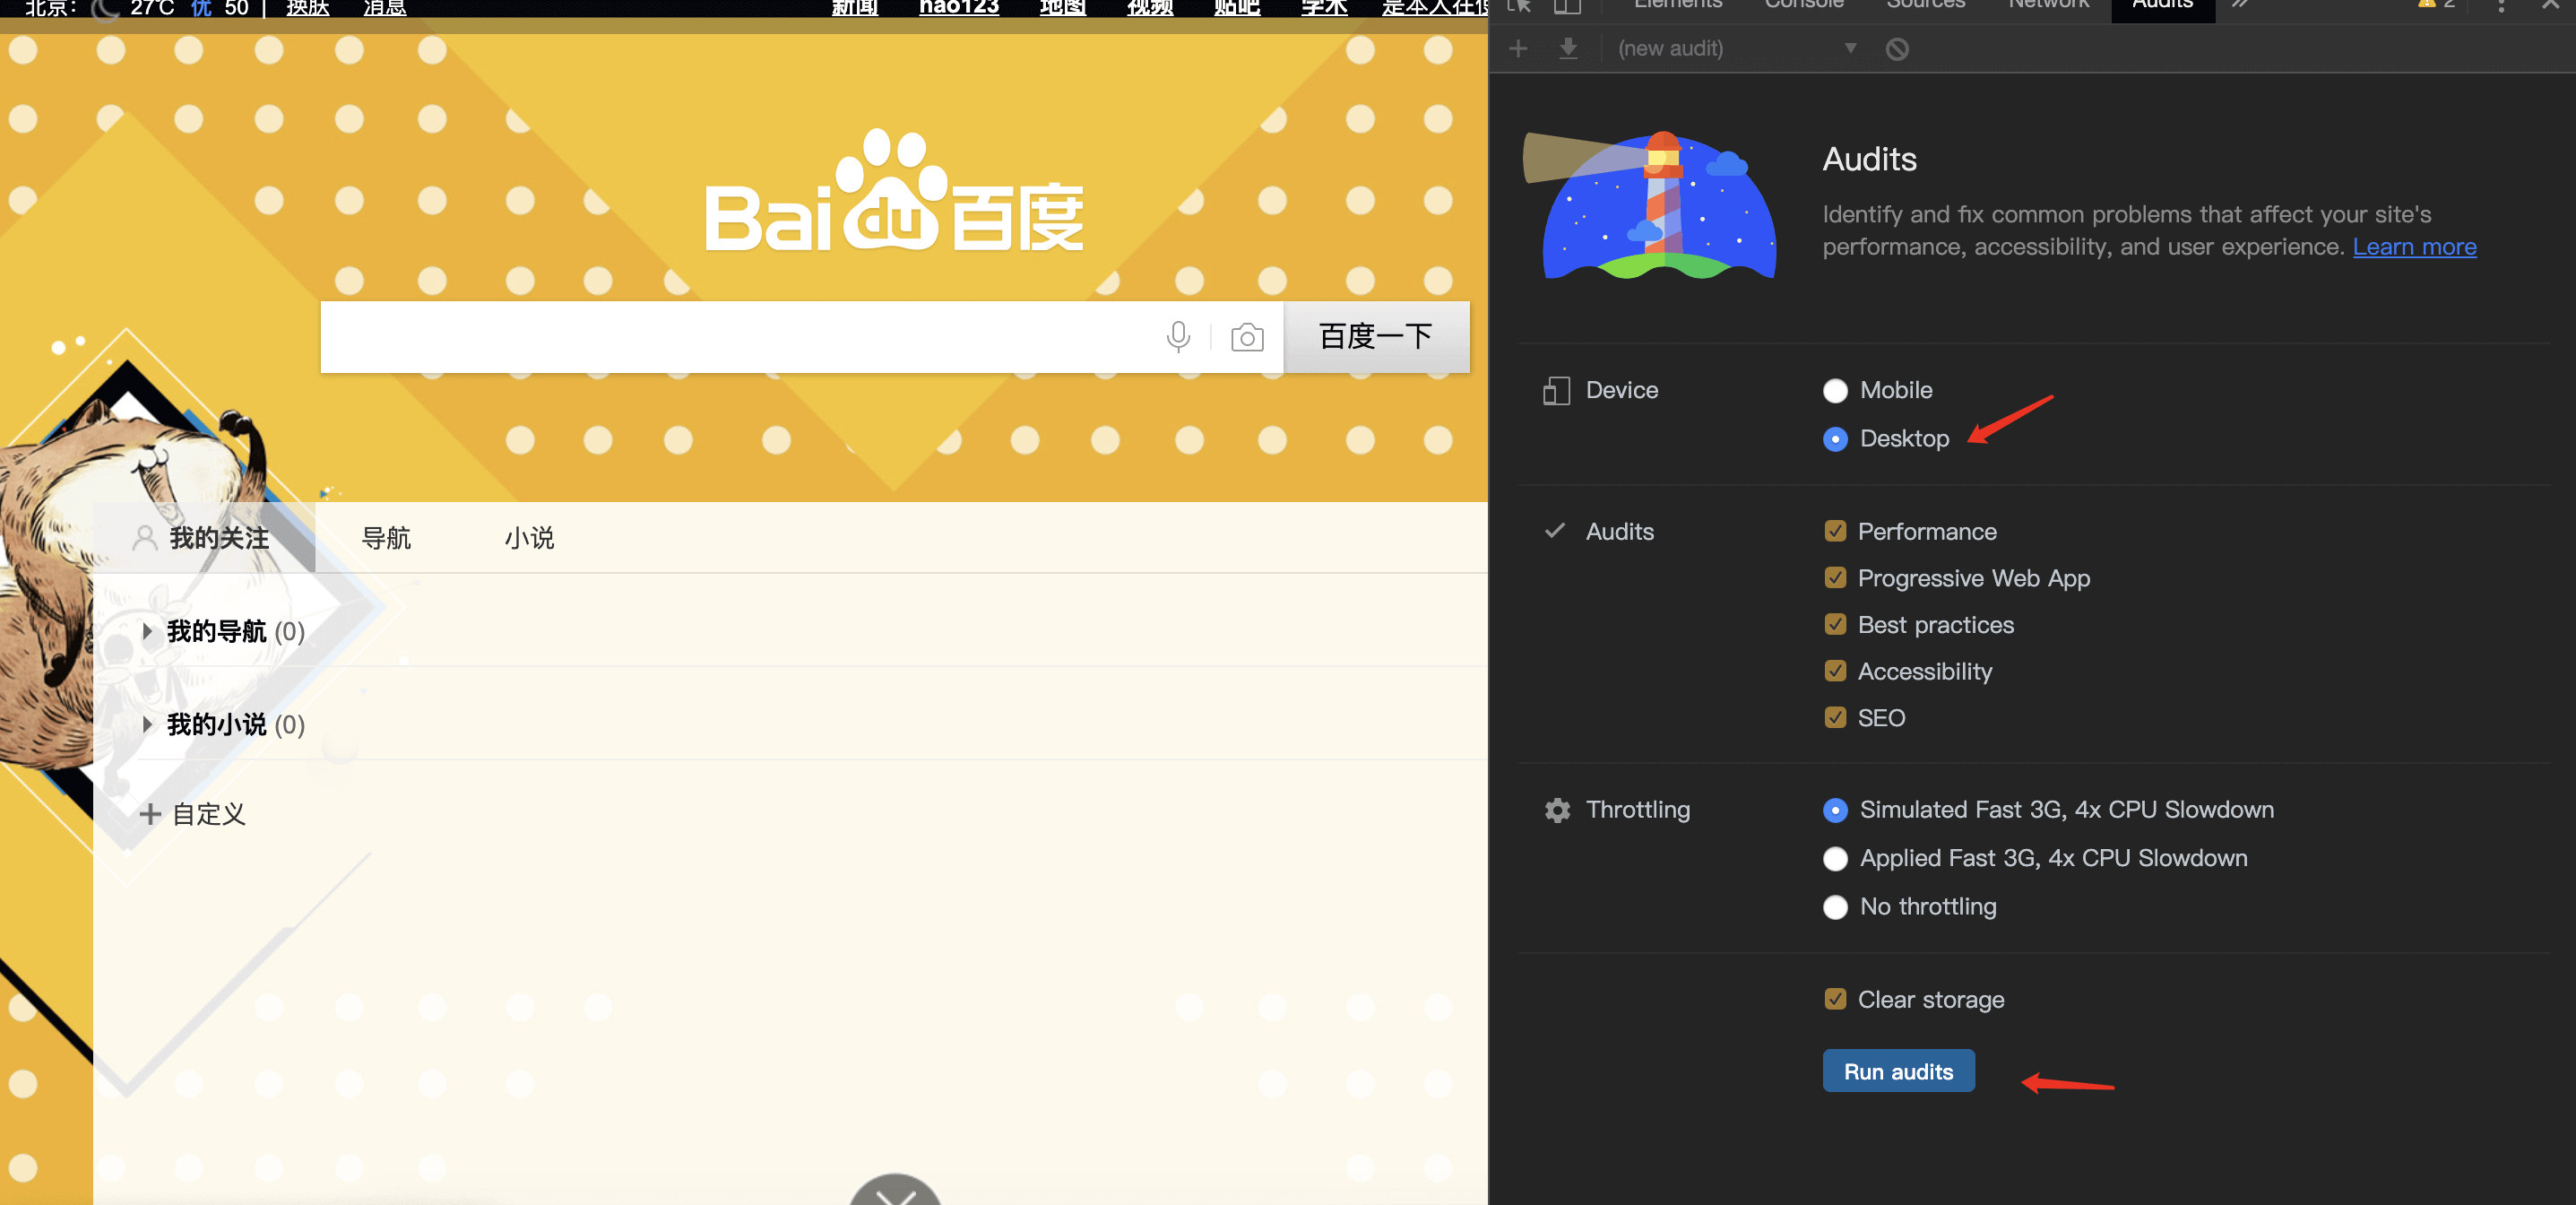Open image search via camera icon

(x=1246, y=338)
